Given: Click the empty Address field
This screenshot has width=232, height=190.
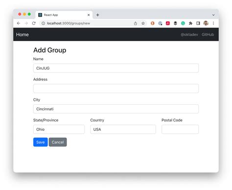Looking at the screenshot, I should click(x=116, y=89).
